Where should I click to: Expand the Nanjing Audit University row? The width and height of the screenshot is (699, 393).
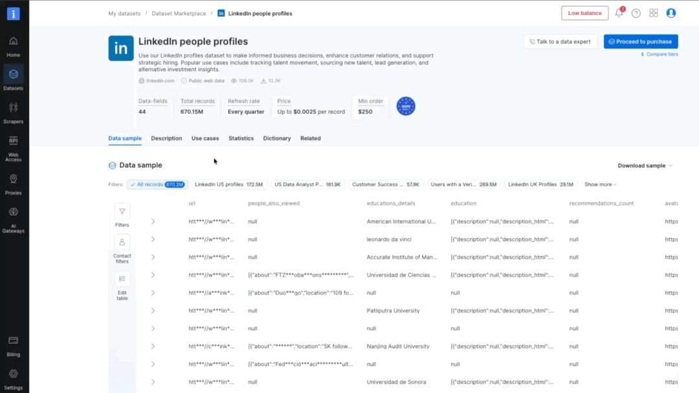pos(153,346)
